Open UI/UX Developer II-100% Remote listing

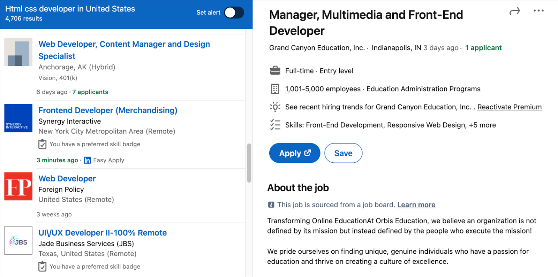point(103,233)
